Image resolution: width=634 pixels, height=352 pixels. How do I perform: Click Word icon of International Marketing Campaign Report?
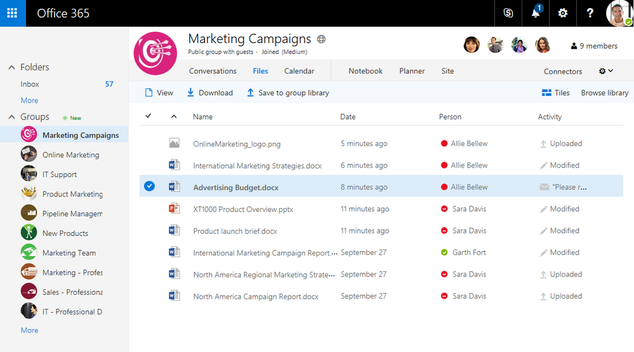click(175, 252)
